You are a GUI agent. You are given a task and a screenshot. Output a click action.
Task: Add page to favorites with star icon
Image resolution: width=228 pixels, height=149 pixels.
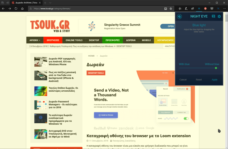(171, 8)
